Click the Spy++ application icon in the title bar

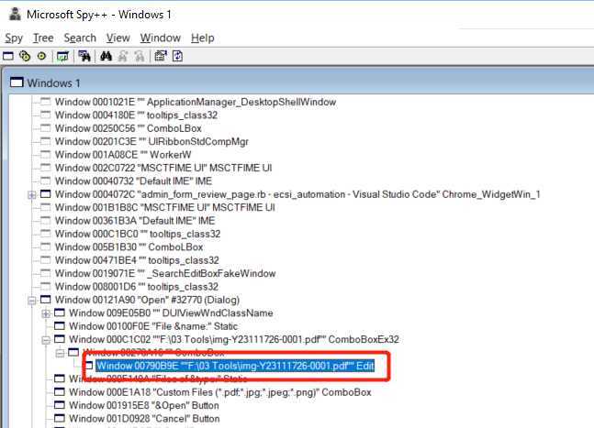[x=15, y=15]
